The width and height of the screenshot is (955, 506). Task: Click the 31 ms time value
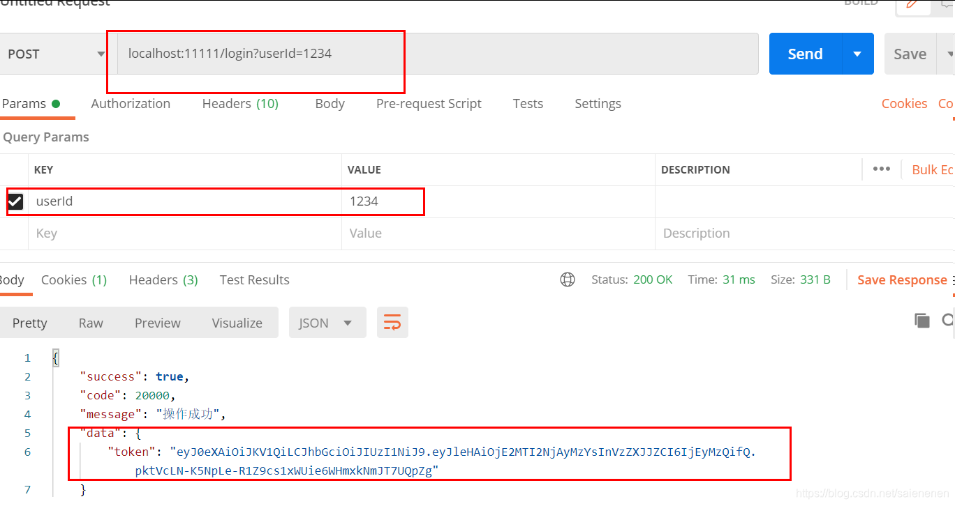coord(739,279)
